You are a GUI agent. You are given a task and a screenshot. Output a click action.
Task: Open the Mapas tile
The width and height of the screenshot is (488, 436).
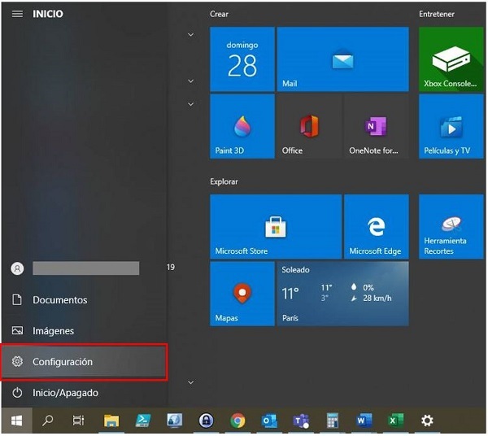[242, 293]
